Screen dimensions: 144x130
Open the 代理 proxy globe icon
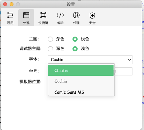coord(76,15)
